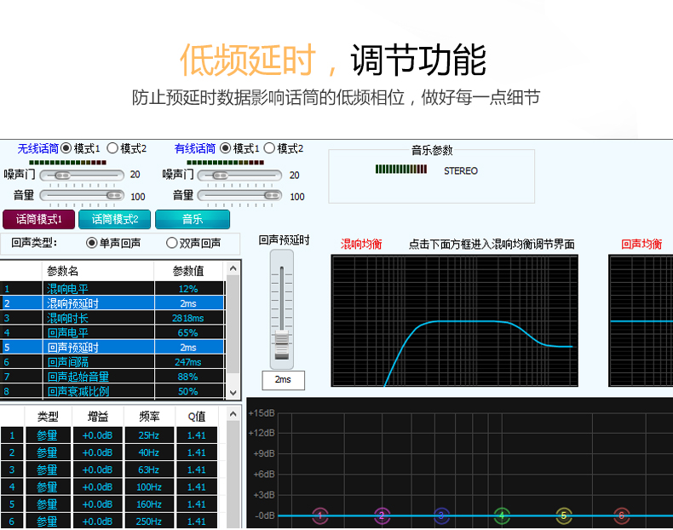Select the 回声电平 parameter row
The width and height of the screenshot is (673, 530).
point(112,332)
